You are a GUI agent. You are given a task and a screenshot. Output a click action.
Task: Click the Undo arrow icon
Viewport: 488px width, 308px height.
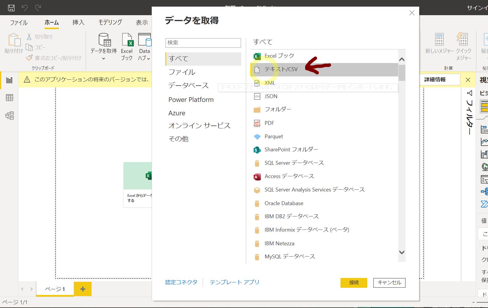pos(25,8)
